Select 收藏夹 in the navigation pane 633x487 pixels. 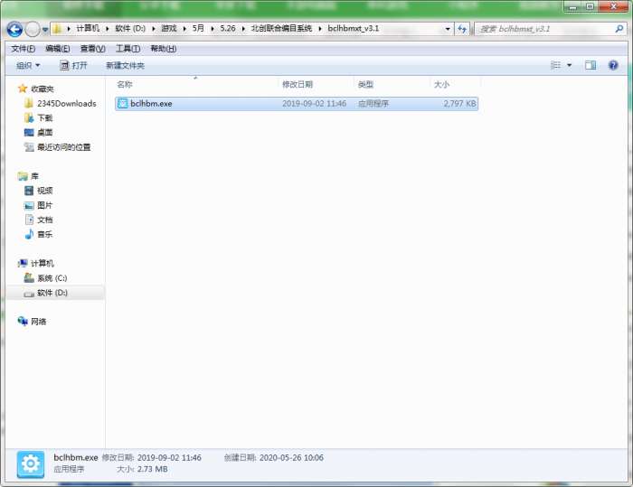pyautogui.click(x=43, y=89)
